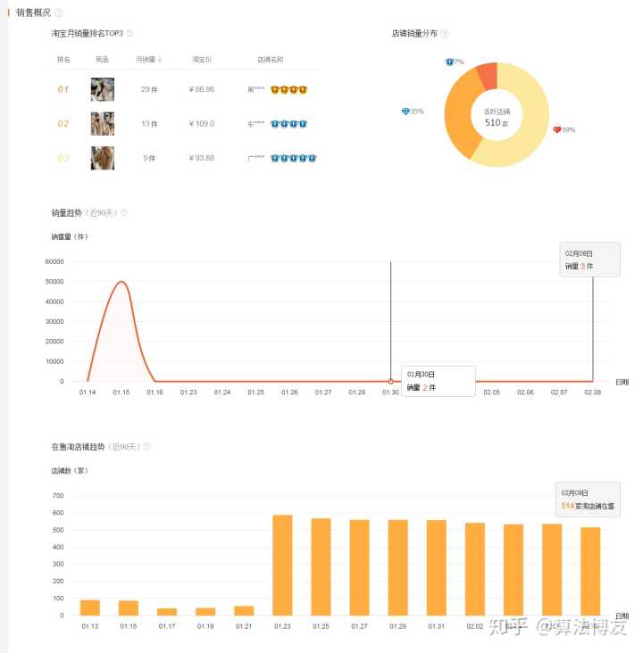Viewport: 643px width, 653px height.
Task: Click the help icon beside 店铺销量分布
Action: pyautogui.click(x=445, y=33)
